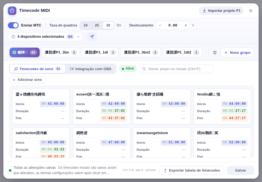Switch to the P1_3bn2 group tab
Image resolution: width=262 pixels, height=182 pixels.
point(141,52)
